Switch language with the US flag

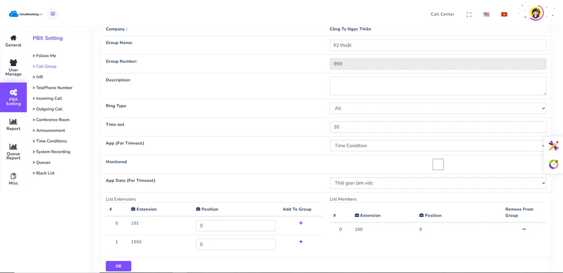pyautogui.click(x=486, y=15)
